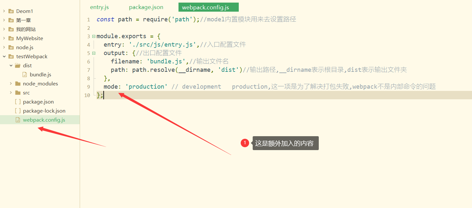Select the webpack.config.js editor tab
Screen dimensions: 472x208
point(208,7)
